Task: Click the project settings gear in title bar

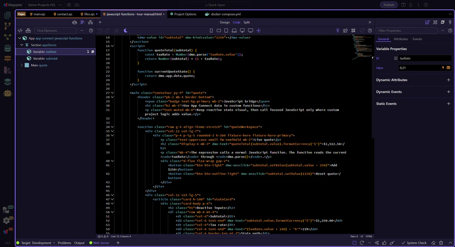Action: (x=69, y=5)
